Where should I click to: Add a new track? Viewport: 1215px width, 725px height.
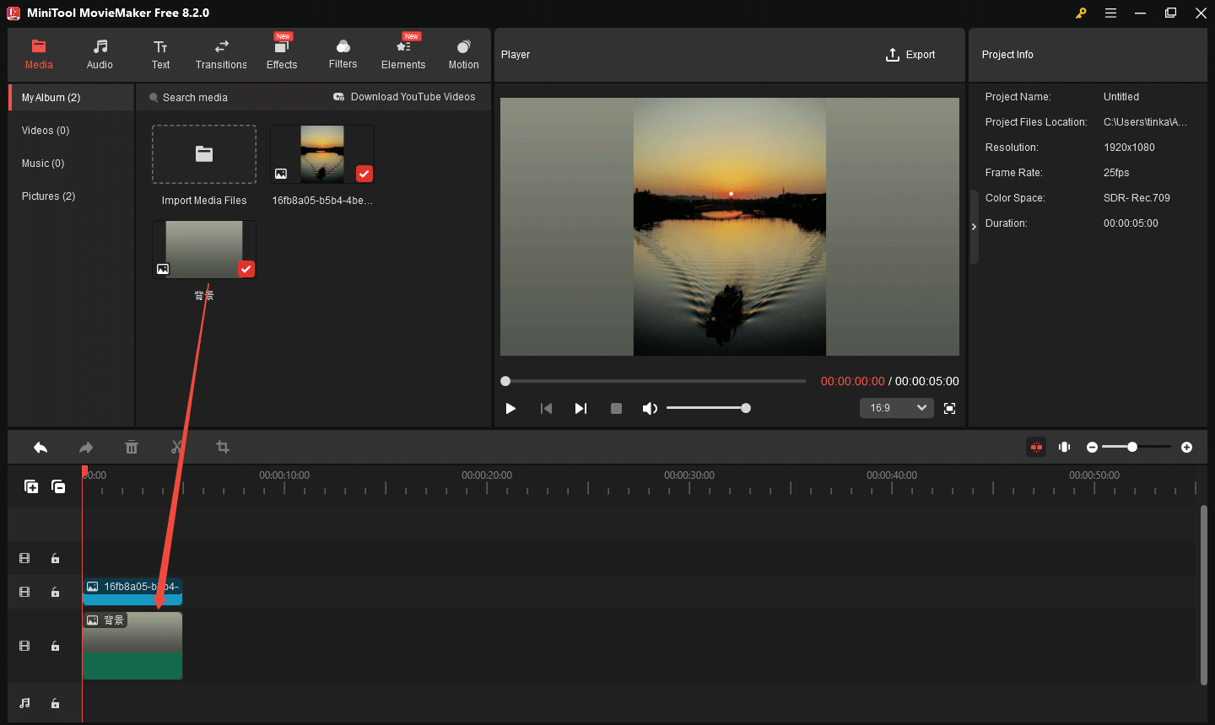pos(31,486)
